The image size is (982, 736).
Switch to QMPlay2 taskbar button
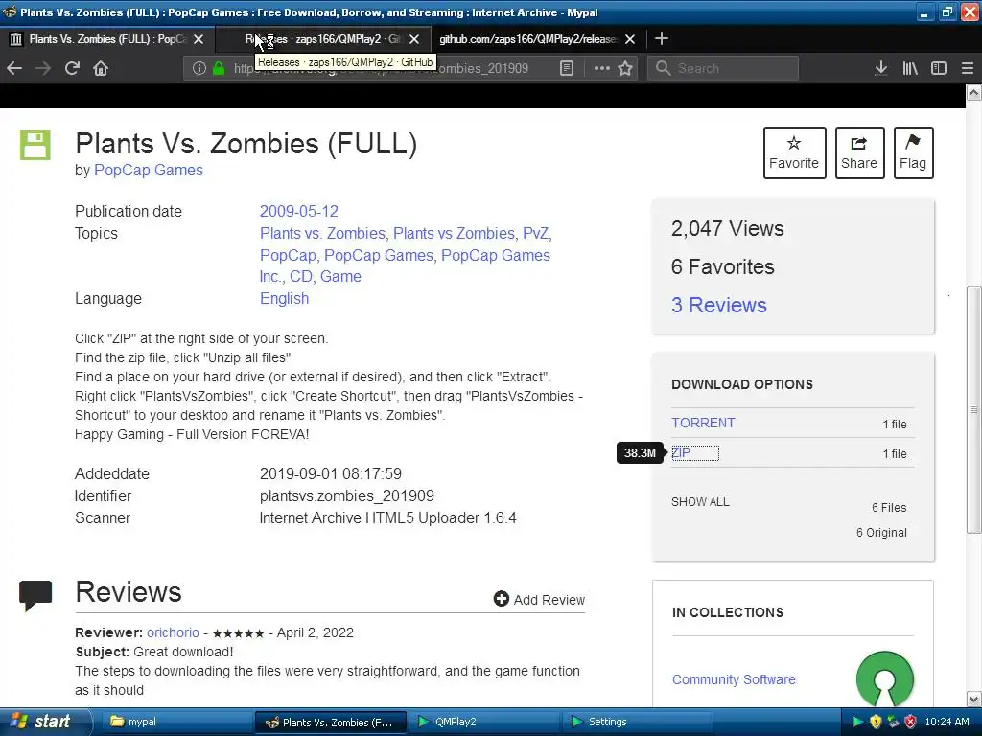click(x=484, y=722)
